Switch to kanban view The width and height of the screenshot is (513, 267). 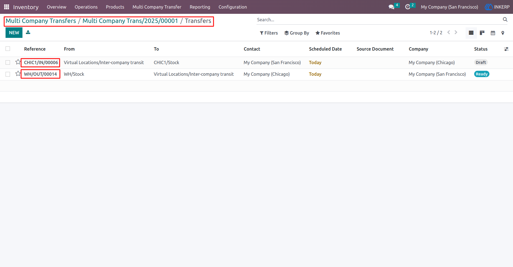click(x=482, y=33)
